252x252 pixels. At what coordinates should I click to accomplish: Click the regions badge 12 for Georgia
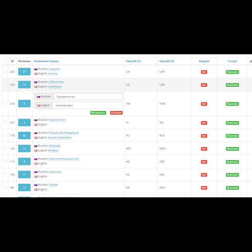click(24, 188)
